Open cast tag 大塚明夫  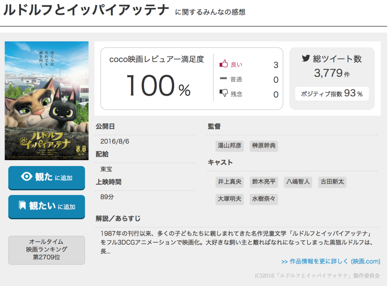coord(229,199)
